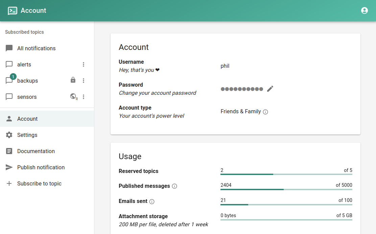The width and height of the screenshot is (376, 234).
Task: Click the globe icon on sensors topic
Action: tap(73, 97)
